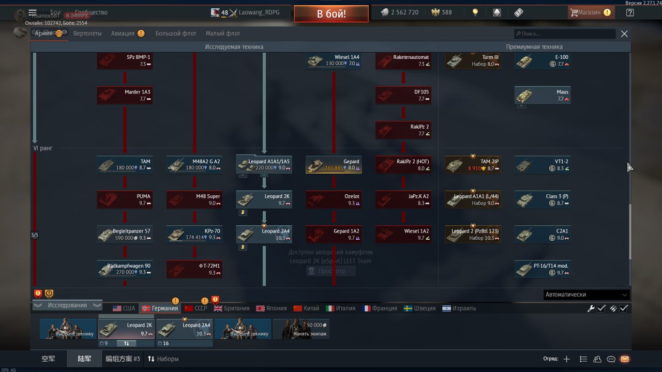Click the orange alert badge on Авиация tab

[141, 34]
